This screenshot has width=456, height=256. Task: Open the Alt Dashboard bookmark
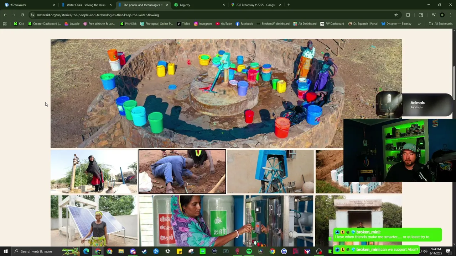coord(305,24)
